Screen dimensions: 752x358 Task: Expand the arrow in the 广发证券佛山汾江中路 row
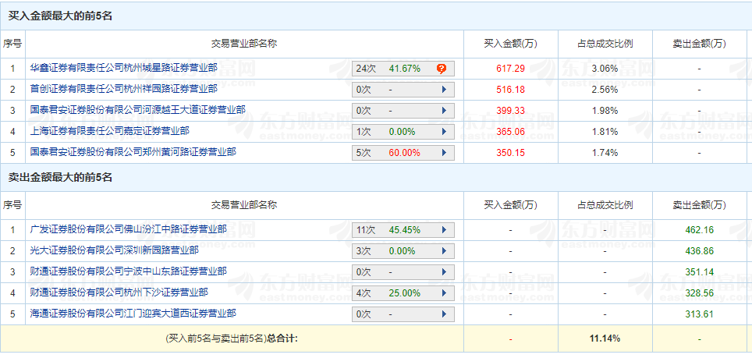(444, 230)
